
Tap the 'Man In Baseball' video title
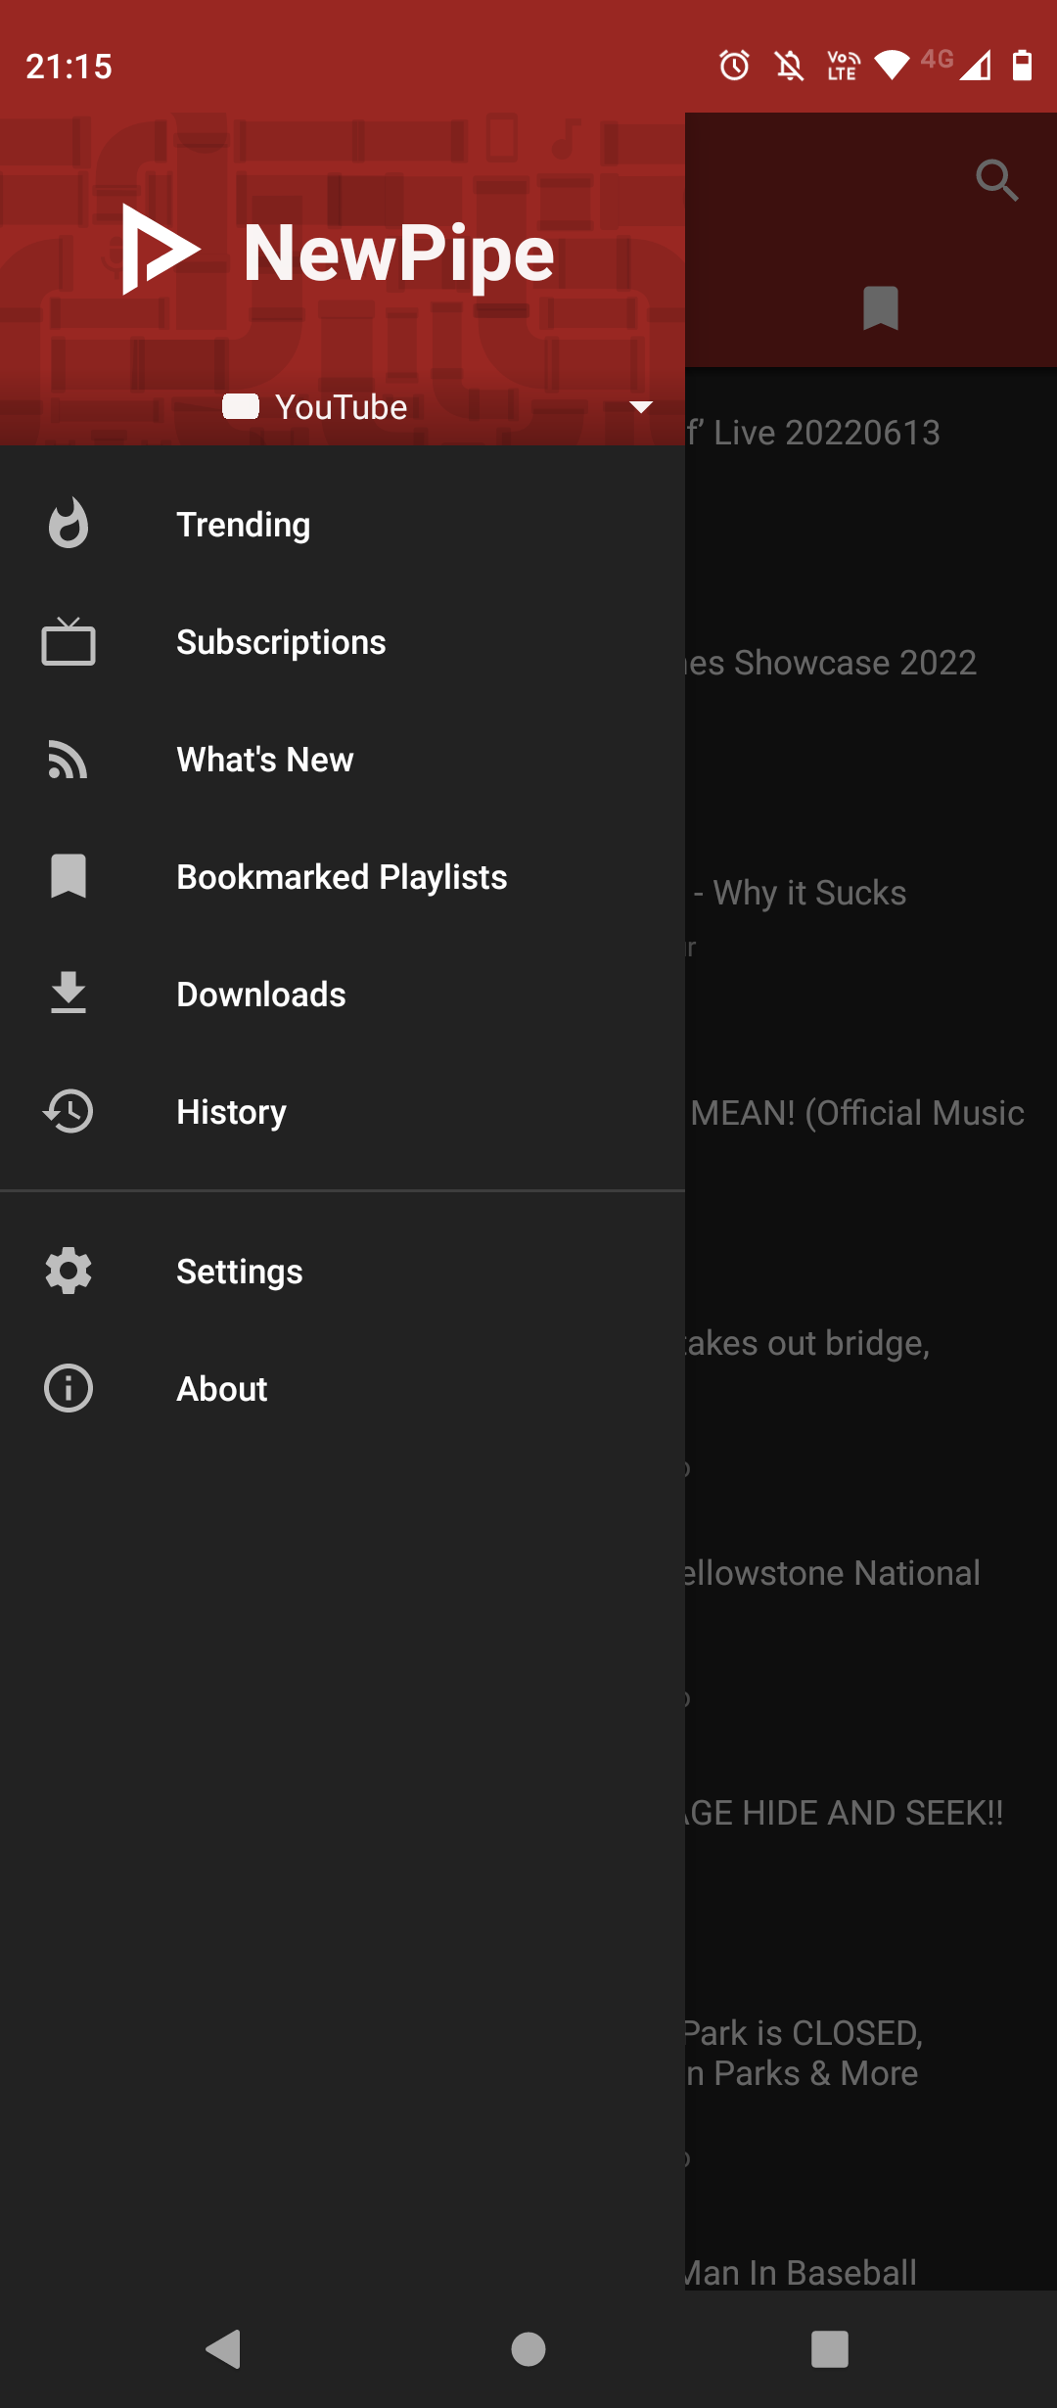tap(802, 2273)
